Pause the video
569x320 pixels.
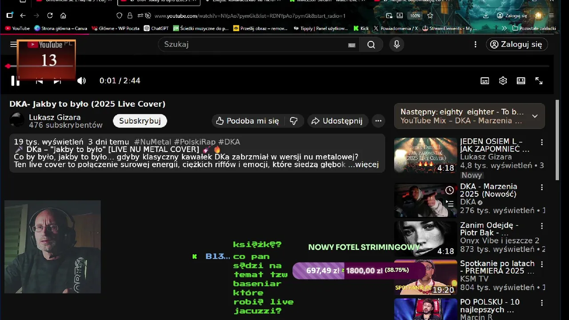tap(16, 80)
